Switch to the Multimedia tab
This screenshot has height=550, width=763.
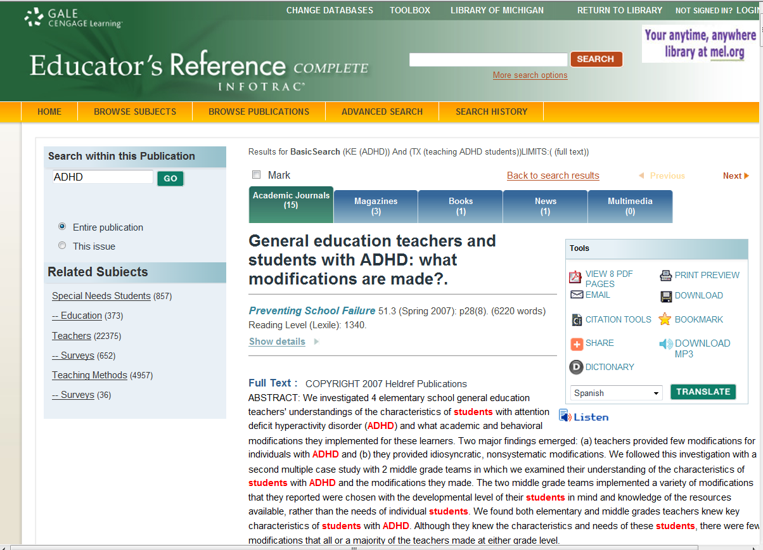630,207
